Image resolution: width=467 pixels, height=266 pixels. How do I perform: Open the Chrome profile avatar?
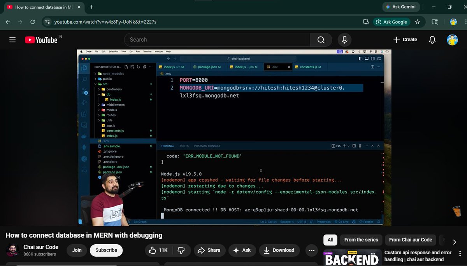453,22
